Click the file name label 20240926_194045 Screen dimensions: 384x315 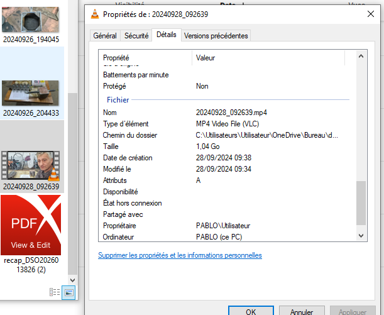point(31,40)
